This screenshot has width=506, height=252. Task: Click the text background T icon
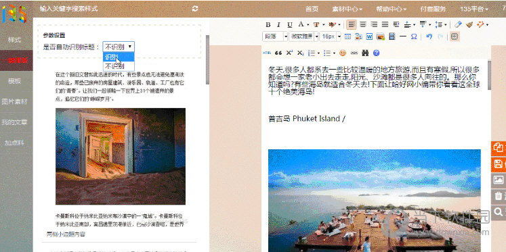point(316,25)
